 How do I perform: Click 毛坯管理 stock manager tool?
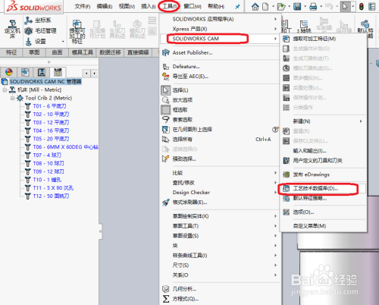point(40,31)
